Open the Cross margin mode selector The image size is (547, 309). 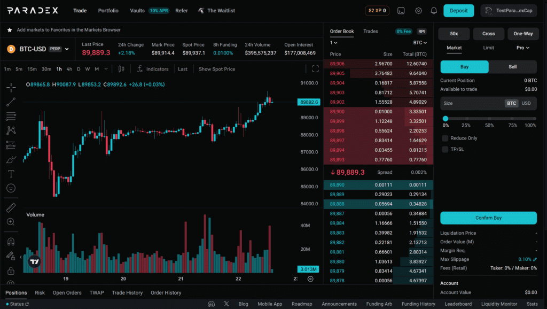coord(488,34)
